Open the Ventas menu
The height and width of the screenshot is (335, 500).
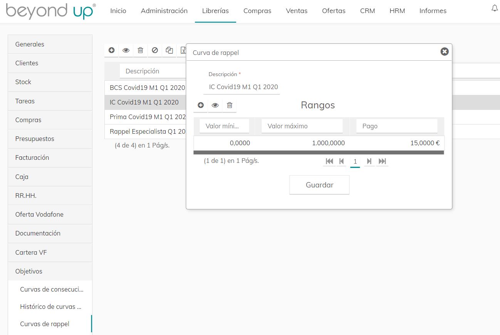click(297, 11)
